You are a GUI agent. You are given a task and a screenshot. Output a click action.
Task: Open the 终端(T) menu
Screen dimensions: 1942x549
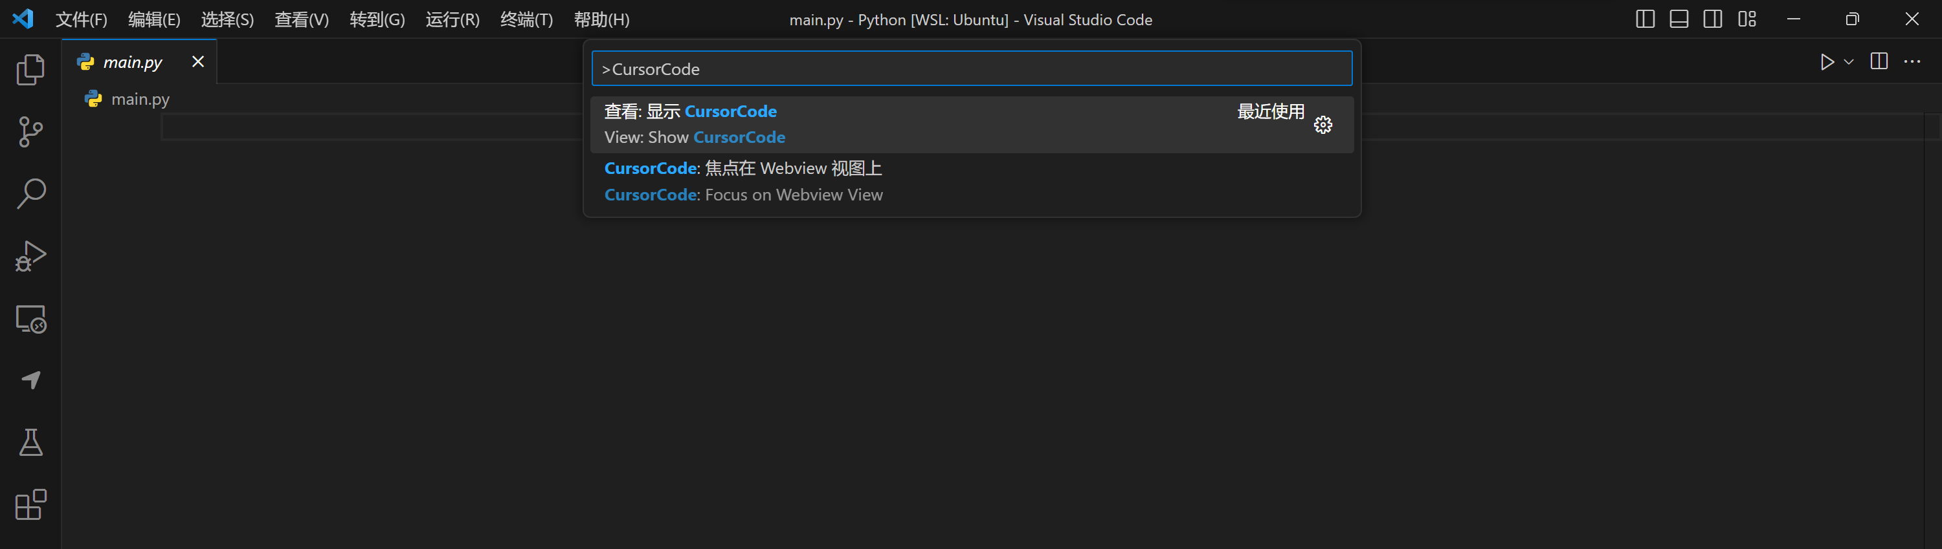pos(526,19)
